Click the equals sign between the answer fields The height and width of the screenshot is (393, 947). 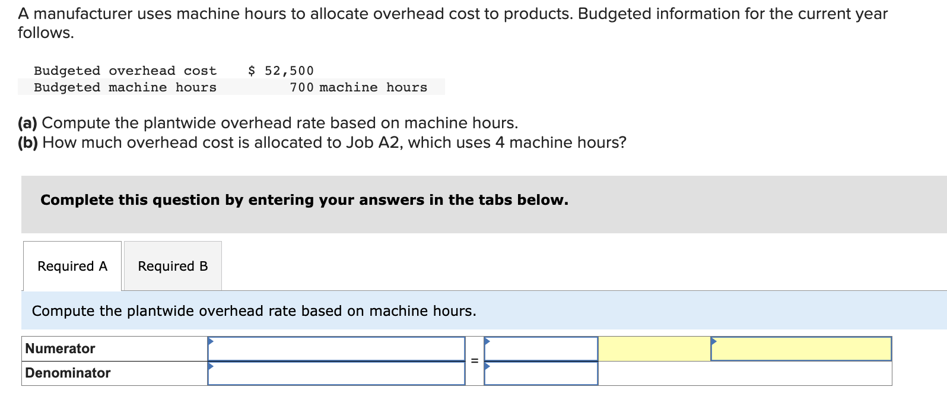tap(474, 359)
